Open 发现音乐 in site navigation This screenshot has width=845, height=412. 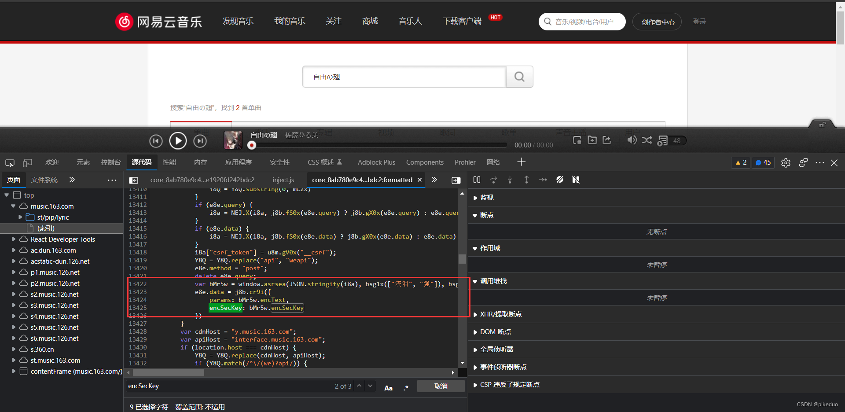point(238,21)
